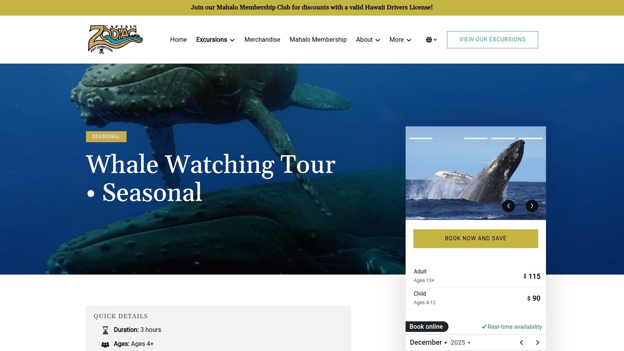Go to Mahalo Membership page
This screenshot has height=351, width=624.
click(318, 40)
